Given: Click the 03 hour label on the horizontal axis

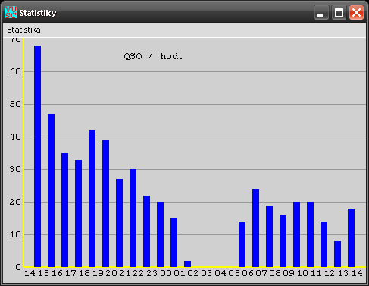Looking at the screenshot, I should click(206, 273).
